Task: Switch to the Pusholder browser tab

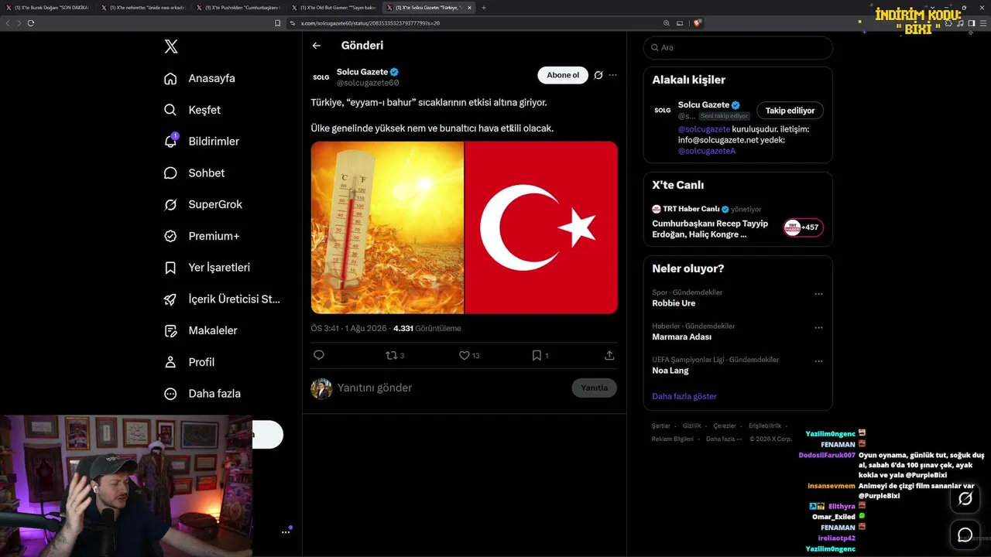Action: coord(238,8)
